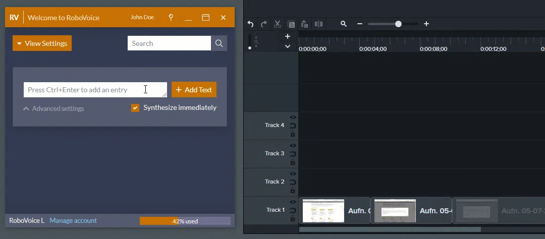Click the 0:00:08;00 mark on ruler
This screenshot has width=545, height=239.
[433, 49]
